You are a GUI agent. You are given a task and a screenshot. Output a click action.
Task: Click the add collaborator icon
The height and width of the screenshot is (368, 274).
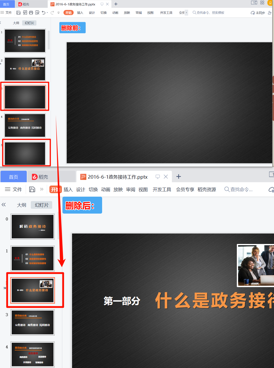(x=269, y=12)
